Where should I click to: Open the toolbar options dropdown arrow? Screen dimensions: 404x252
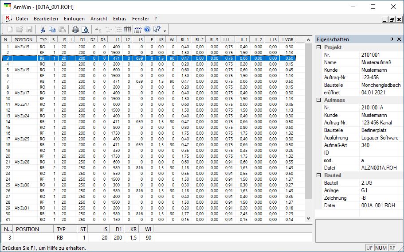coord(165,31)
